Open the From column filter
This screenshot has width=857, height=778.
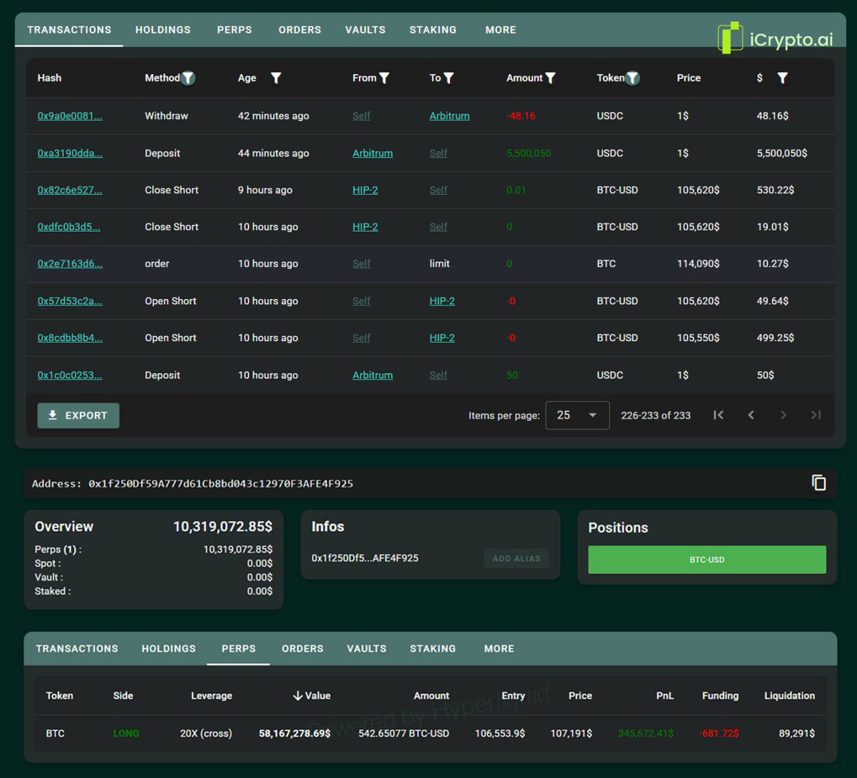384,78
